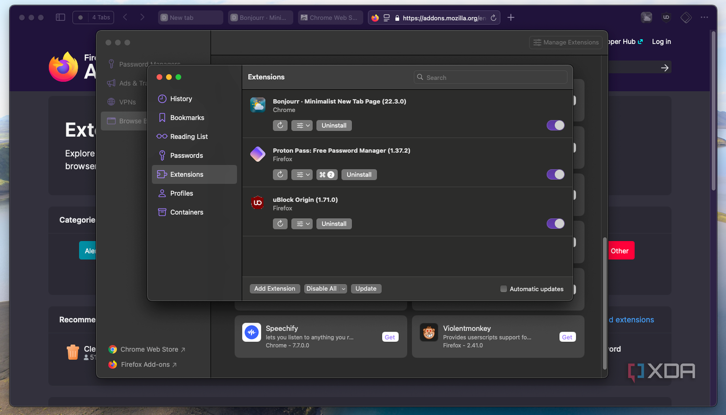The height and width of the screenshot is (415, 726).
Task: Click the arrow in the Mozilla search field
Action: click(x=665, y=67)
